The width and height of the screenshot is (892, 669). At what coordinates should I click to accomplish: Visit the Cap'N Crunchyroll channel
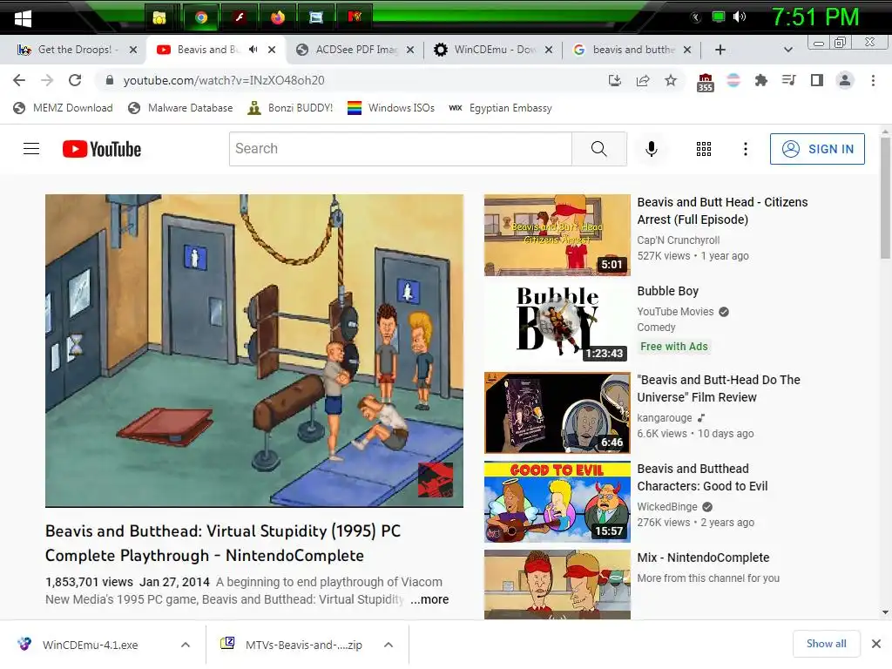coord(678,240)
